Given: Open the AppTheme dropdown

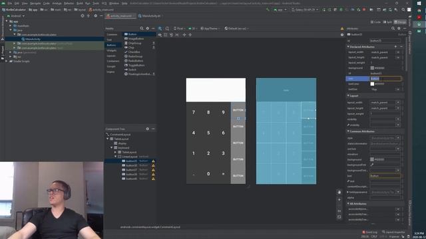Looking at the screenshot, I should pos(210,29).
